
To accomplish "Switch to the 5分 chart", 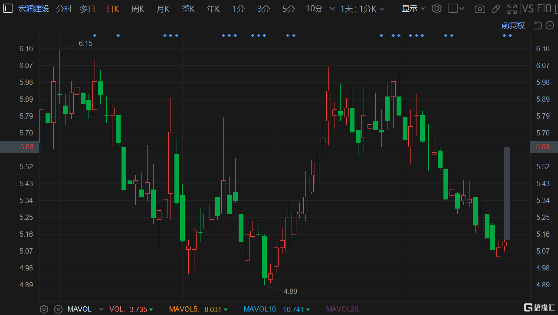I will click(x=288, y=9).
